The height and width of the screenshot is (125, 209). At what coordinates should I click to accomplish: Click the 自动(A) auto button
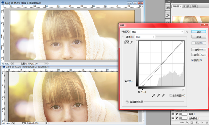[x=199, y=50]
